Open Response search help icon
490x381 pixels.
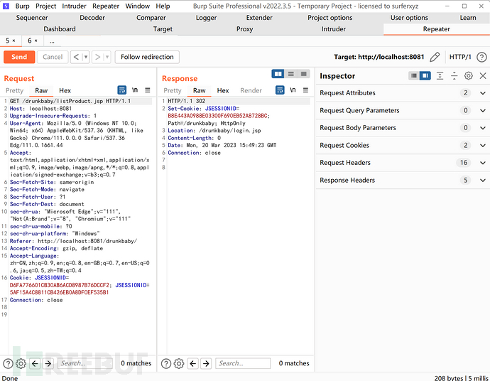pos(166,363)
